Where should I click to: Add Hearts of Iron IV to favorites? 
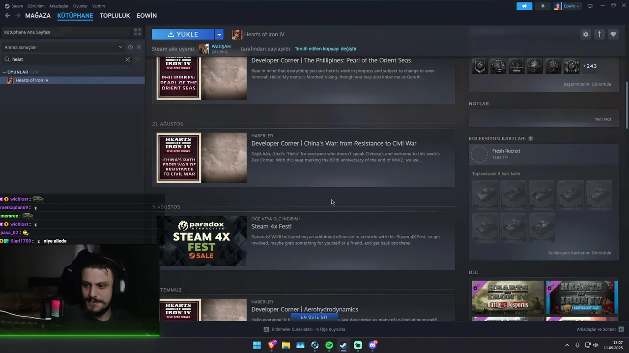tap(613, 34)
